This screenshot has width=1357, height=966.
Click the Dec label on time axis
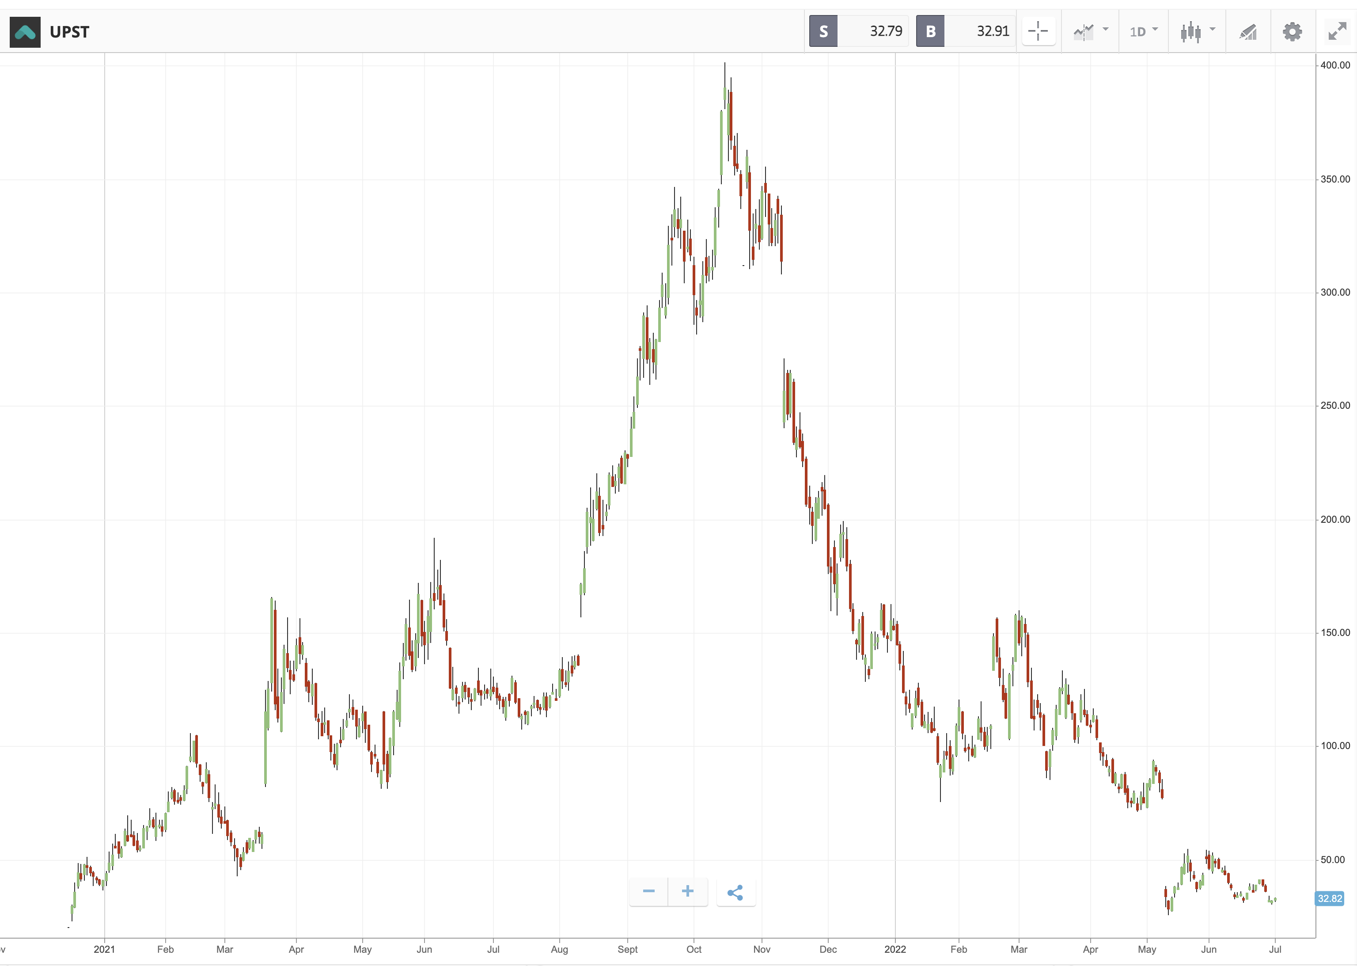pyautogui.click(x=828, y=949)
